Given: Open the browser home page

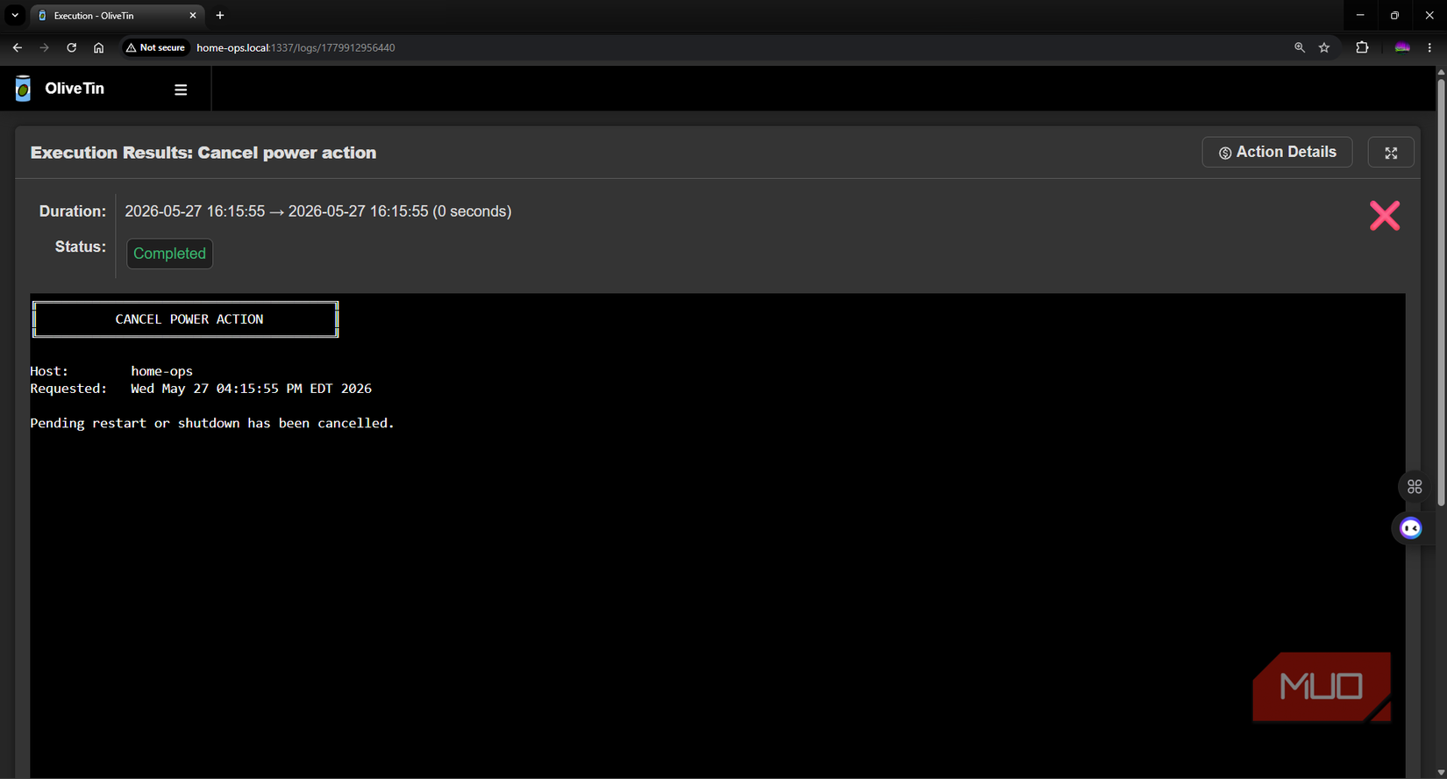Looking at the screenshot, I should coord(98,47).
